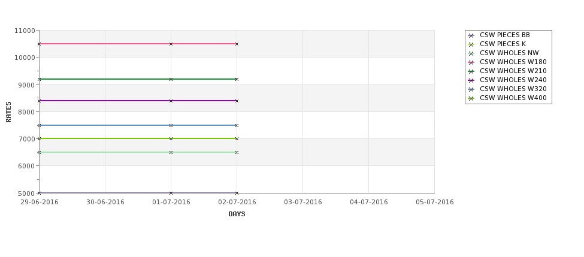Select the CSW WHOLES W400 legend label
This screenshot has height=257, width=584.
(x=513, y=98)
